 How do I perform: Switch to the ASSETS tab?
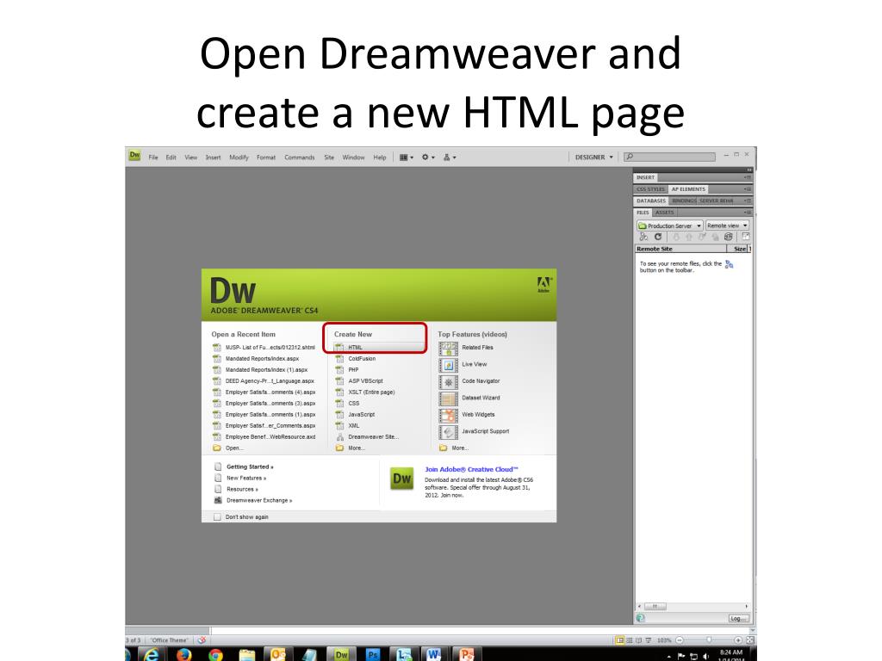pyautogui.click(x=664, y=213)
